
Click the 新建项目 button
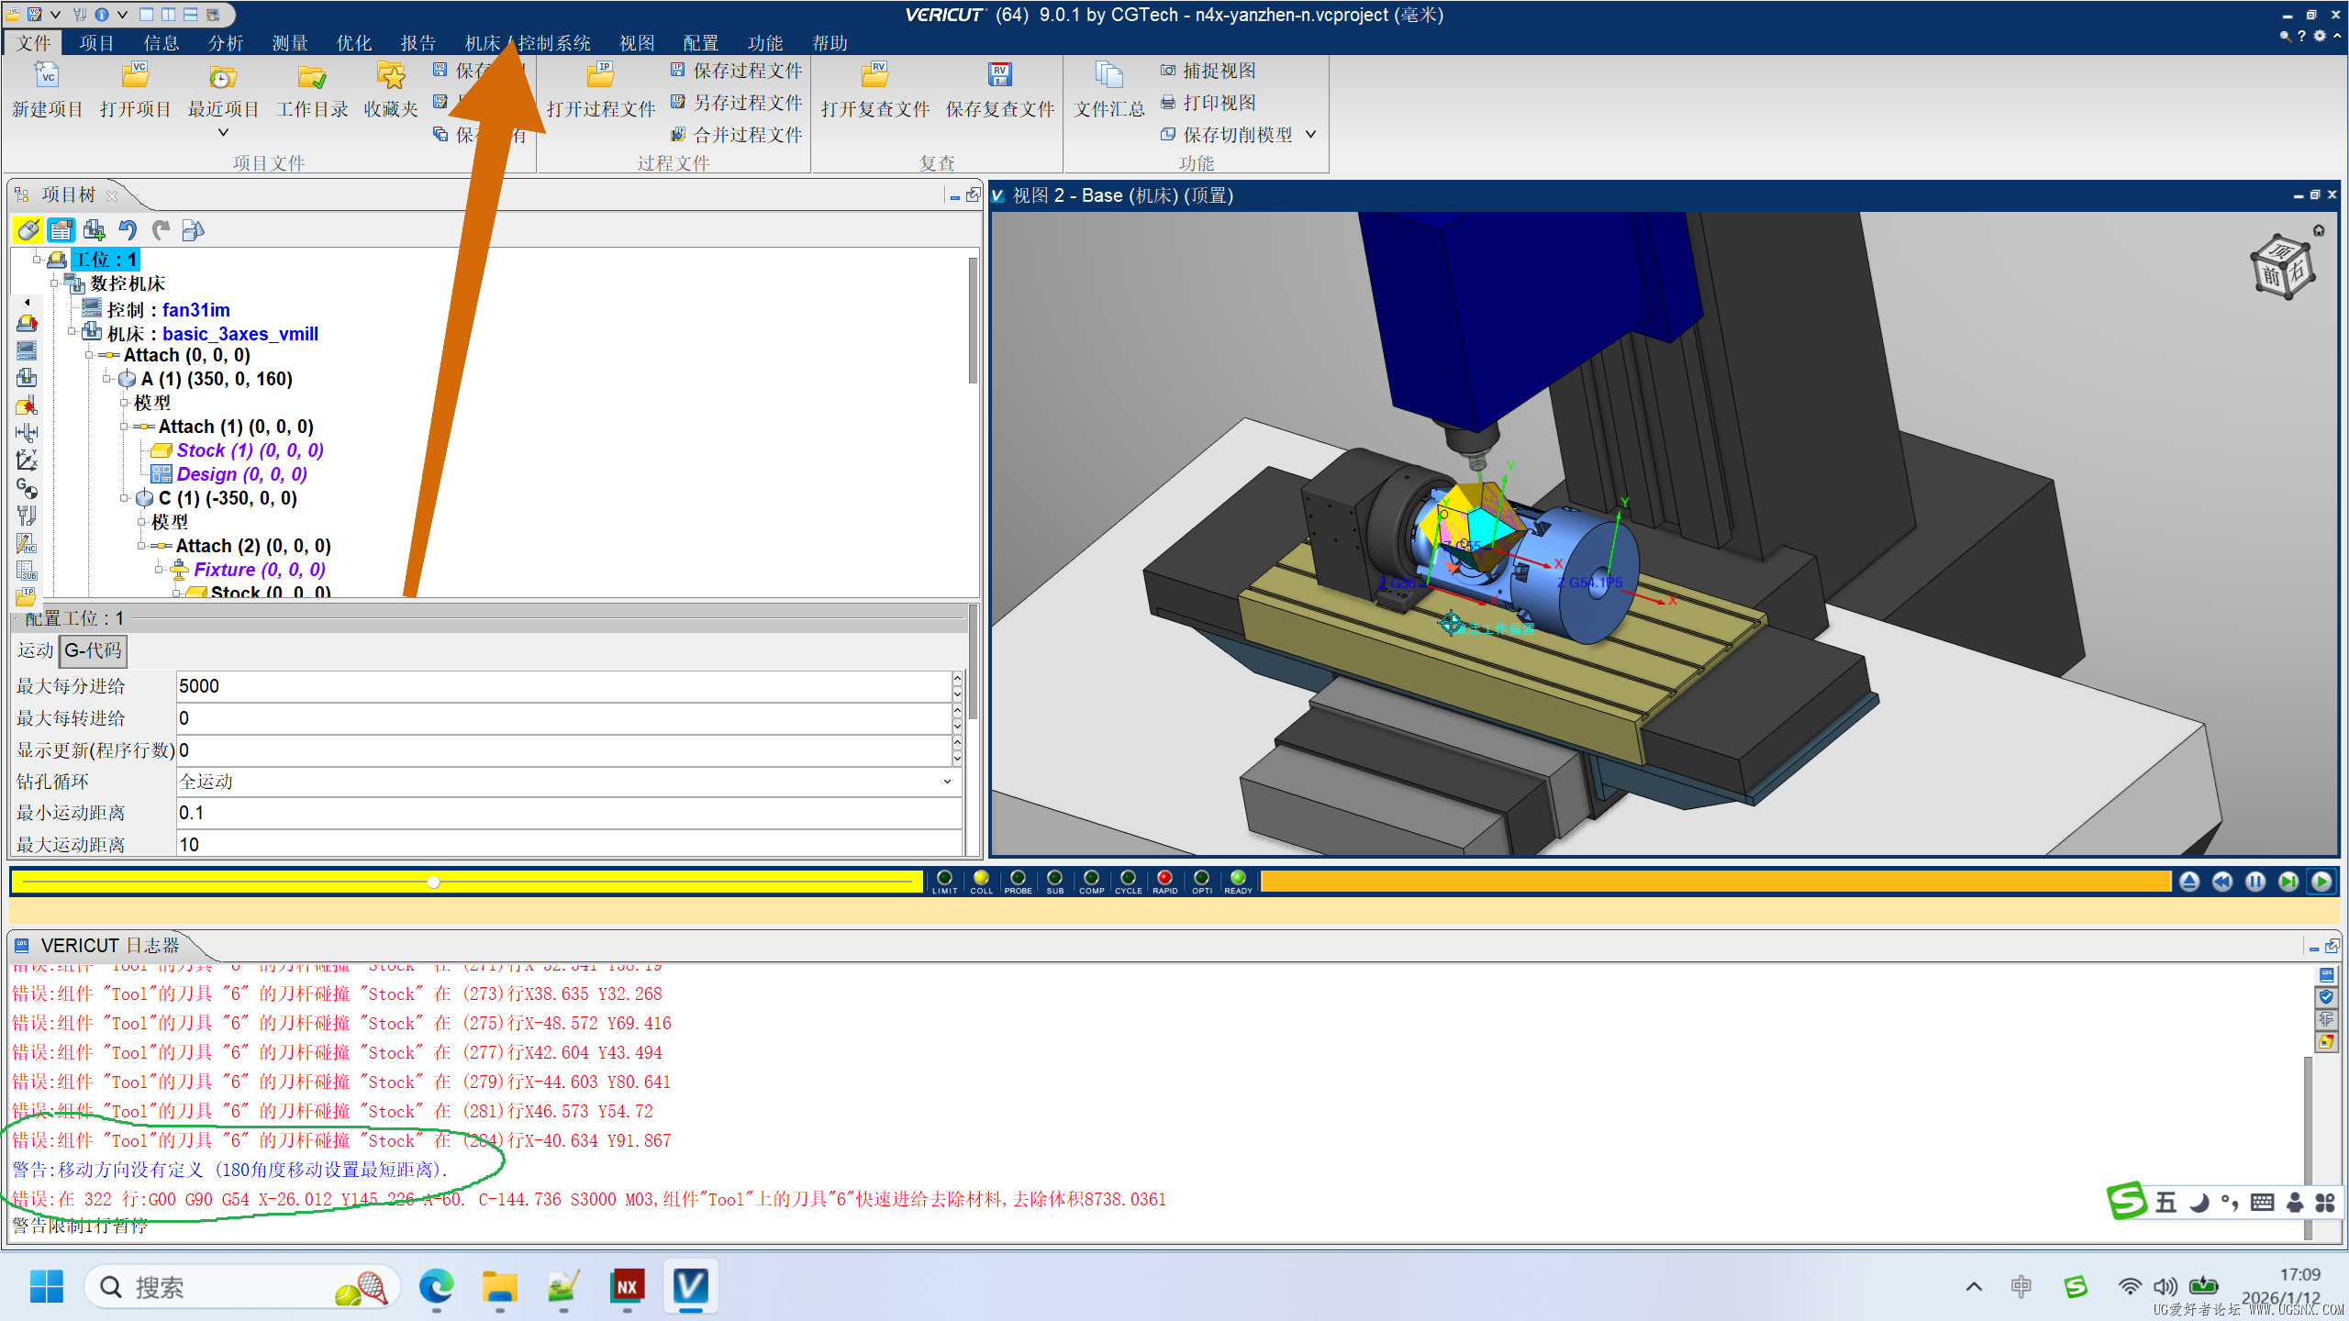[x=46, y=89]
